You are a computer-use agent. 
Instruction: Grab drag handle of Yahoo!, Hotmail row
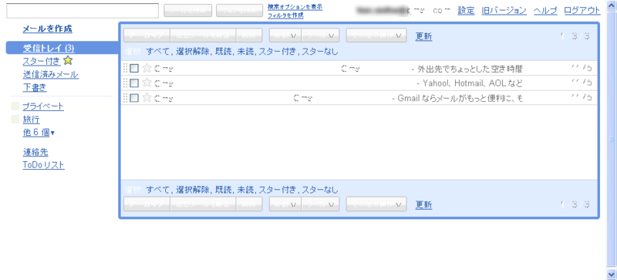pyautogui.click(x=126, y=83)
